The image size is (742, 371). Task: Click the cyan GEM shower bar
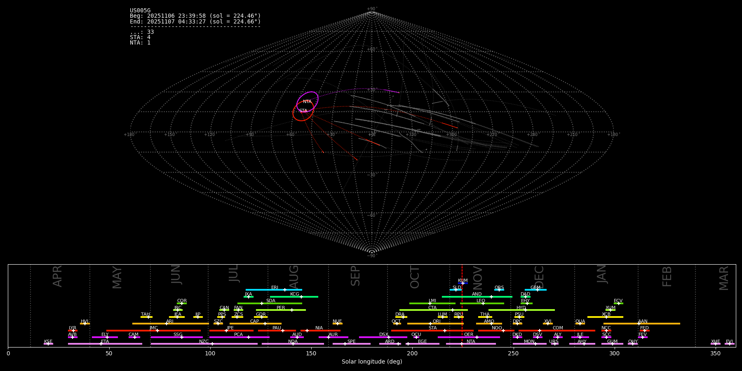click(535, 290)
